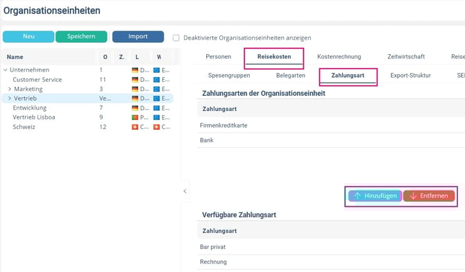
Task: Click the German flag in Unternehmen row
Action: (x=135, y=70)
